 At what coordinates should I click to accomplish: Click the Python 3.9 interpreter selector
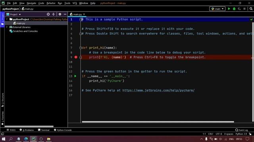[241, 134]
